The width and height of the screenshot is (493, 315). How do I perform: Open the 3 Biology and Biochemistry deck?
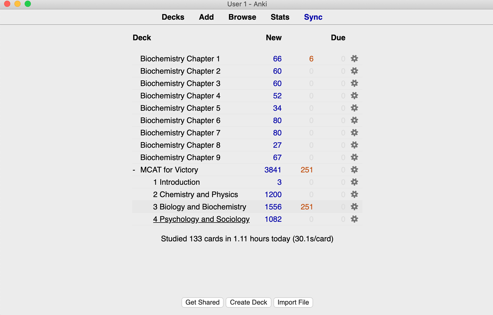199,207
